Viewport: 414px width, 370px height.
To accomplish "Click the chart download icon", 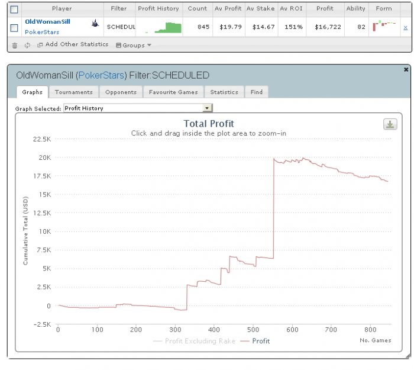I will click(390, 124).
